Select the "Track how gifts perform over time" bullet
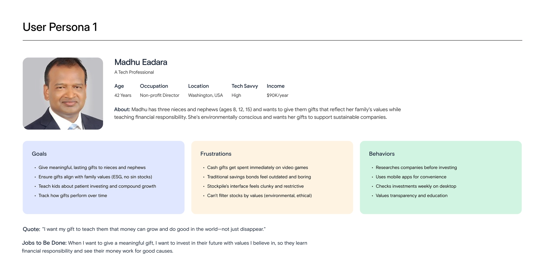The width and height of the screenshot is (545, 275). coord(73,196)
